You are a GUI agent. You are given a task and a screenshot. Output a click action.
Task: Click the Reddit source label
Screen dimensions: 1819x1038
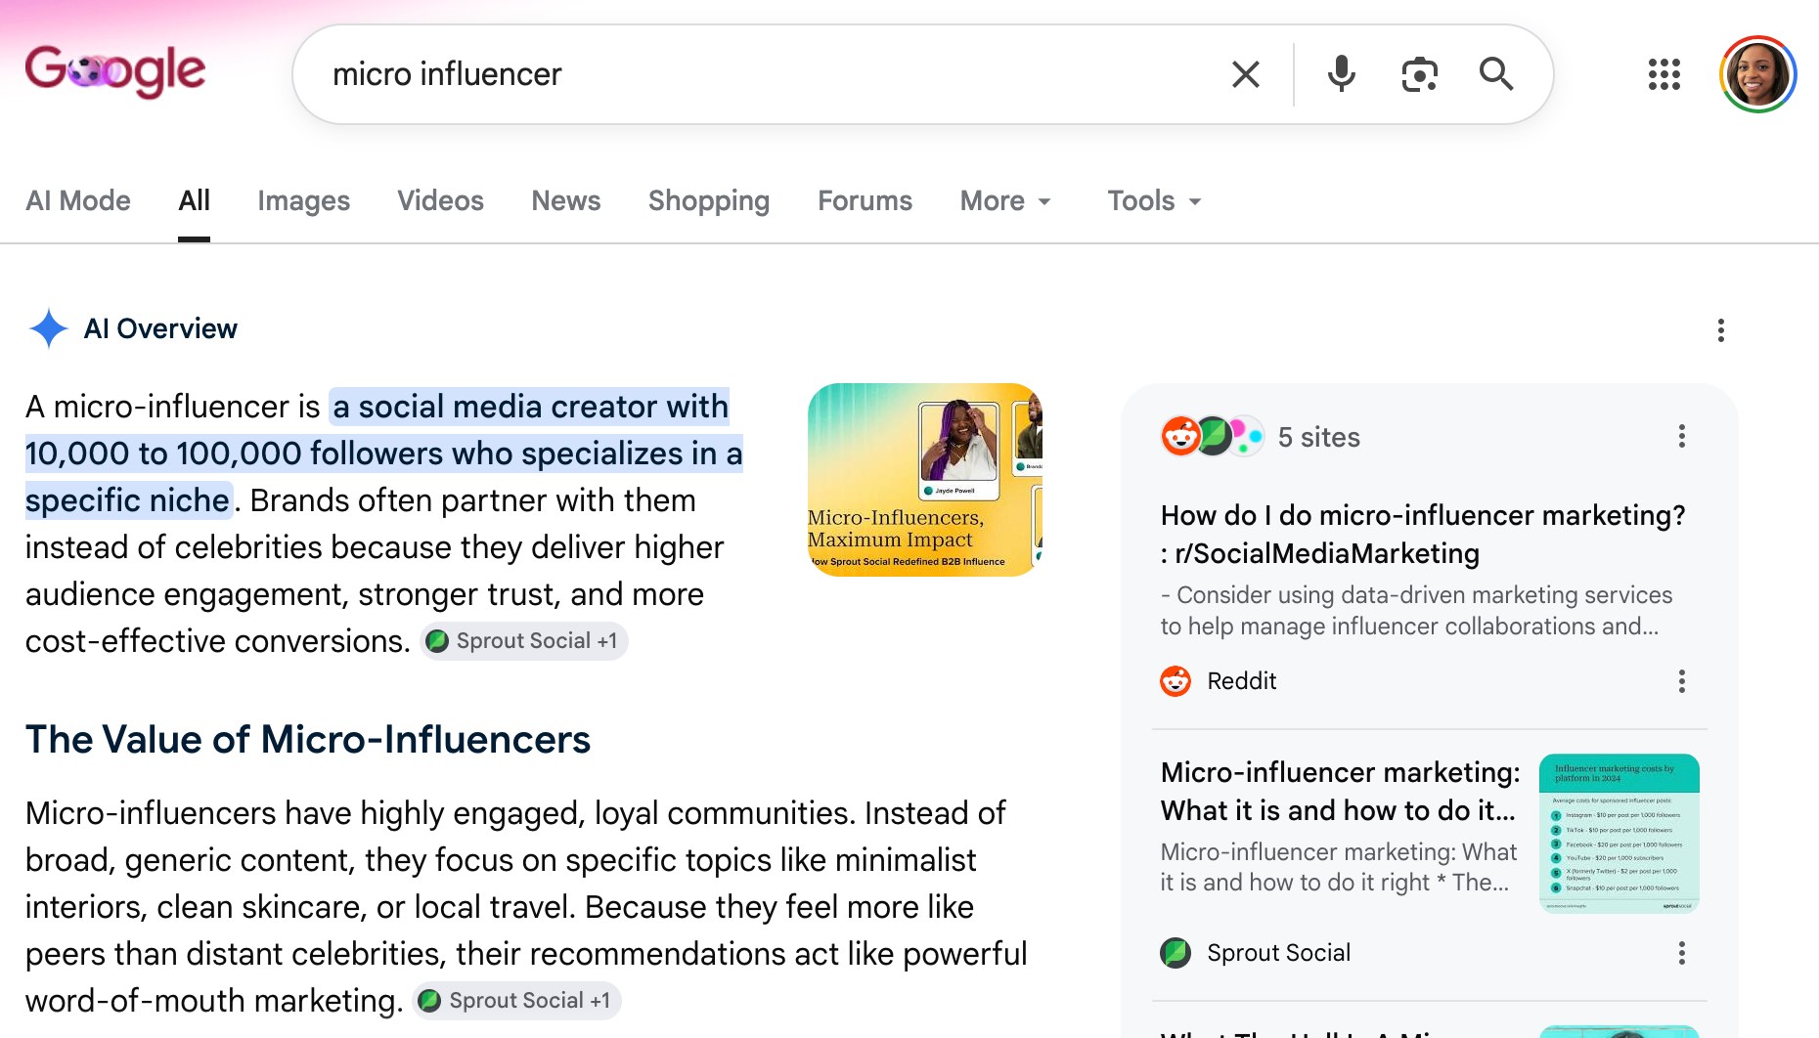1242,681
